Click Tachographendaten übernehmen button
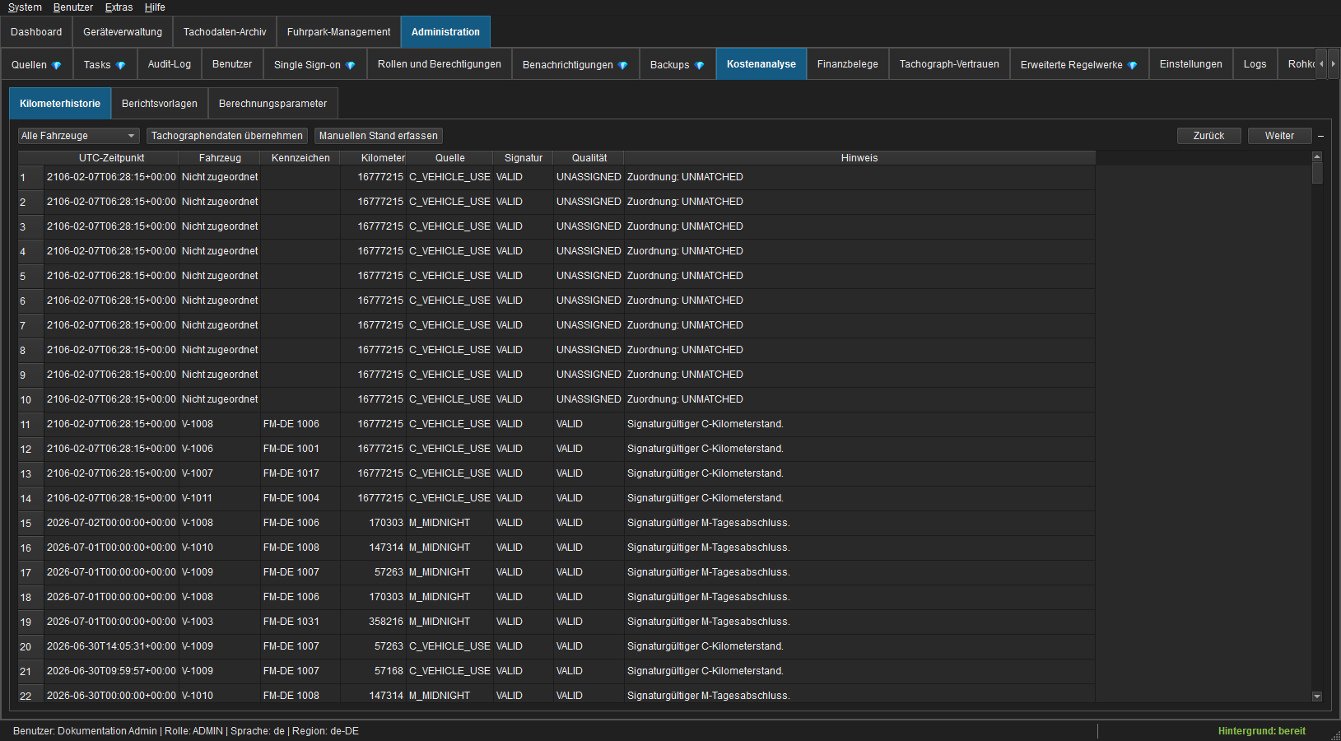The width and height of the screenshot is (1341, 741). click(227, 136)
